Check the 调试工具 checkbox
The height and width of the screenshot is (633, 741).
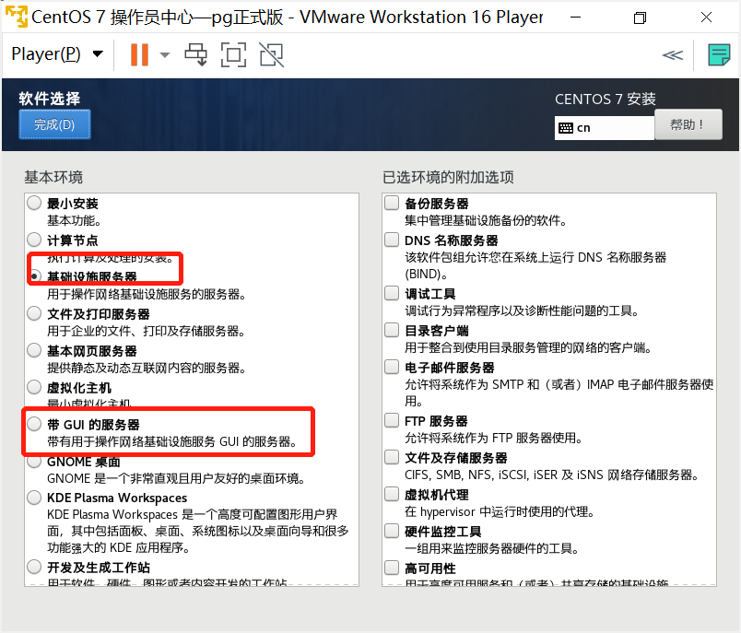click(392, 293)
